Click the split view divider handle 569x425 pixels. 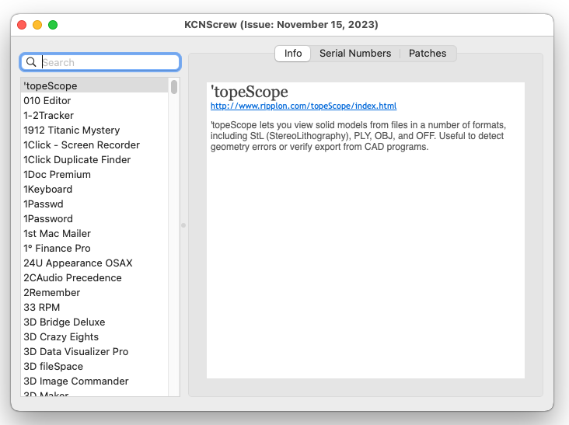(183, 225)
